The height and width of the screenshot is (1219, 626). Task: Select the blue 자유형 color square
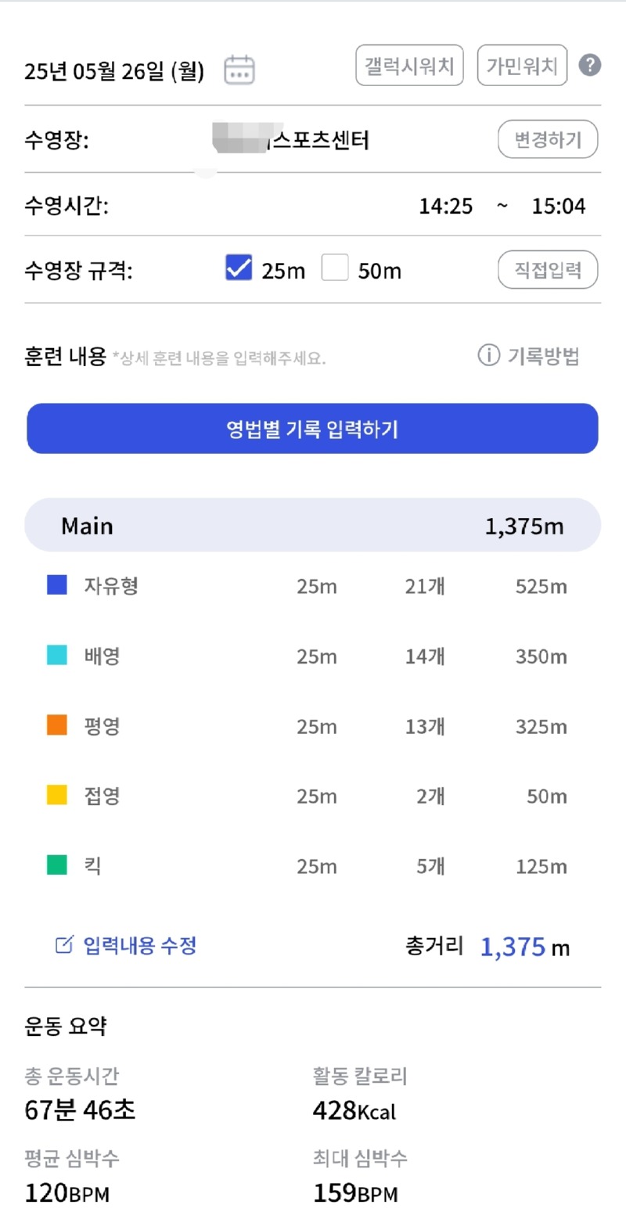[57, 585]
